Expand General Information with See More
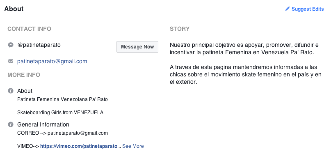 (133, 146)
